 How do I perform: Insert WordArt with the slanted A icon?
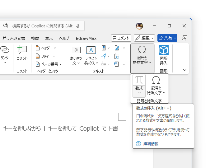(x=104, y=56)
